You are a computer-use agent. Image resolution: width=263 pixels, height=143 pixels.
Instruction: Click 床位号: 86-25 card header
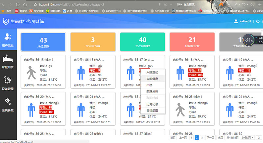click(x=39, y=134)
